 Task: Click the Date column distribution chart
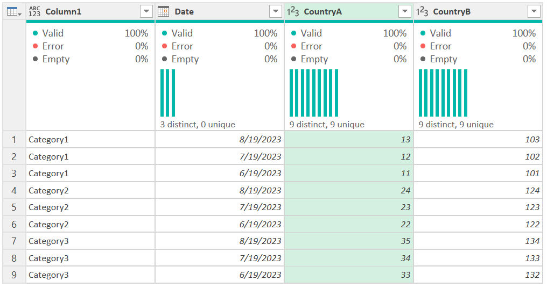click(x=168, y=93)
